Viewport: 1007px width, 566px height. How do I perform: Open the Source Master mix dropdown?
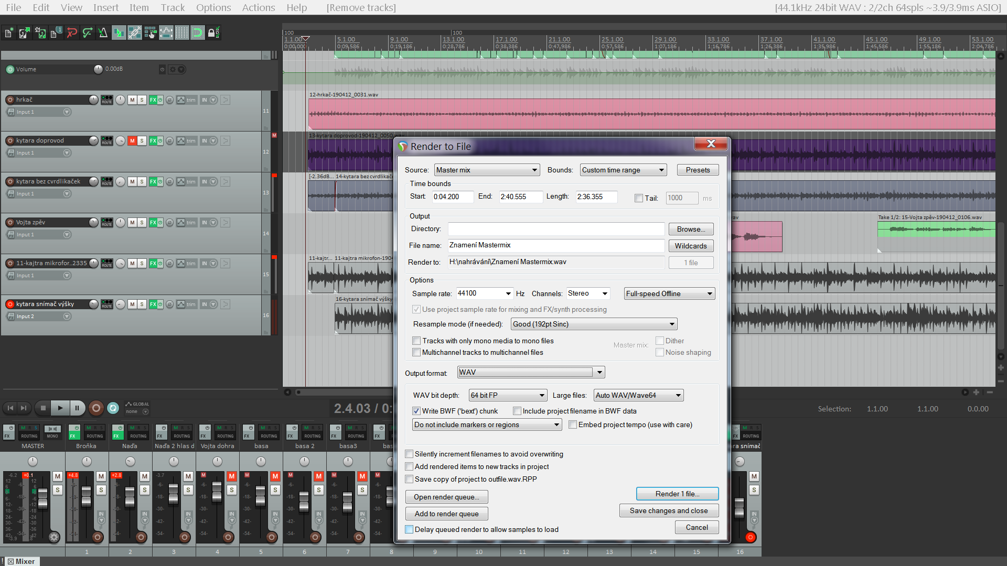coord(487,170)
